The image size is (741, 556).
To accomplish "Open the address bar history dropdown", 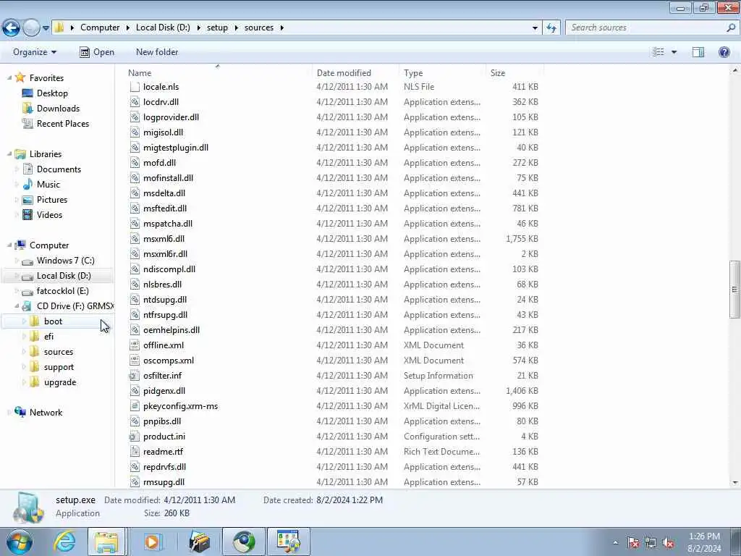I will [535, 28].
